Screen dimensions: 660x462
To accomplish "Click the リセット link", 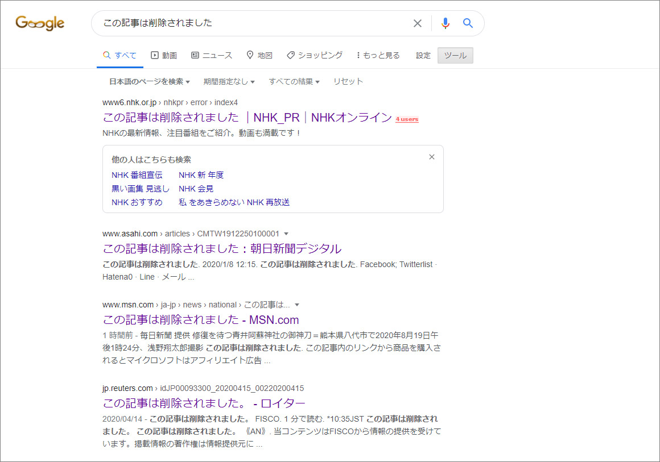I will pyautogui.click(x=348, y=82).
